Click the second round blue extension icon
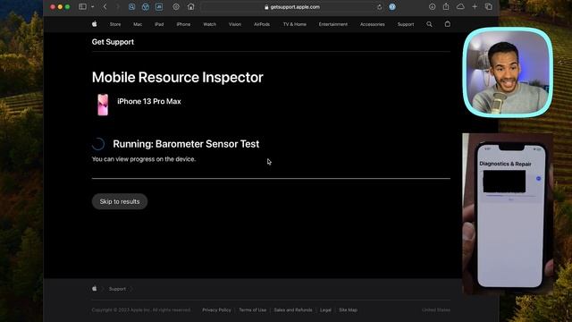Viewport: 572px width, 322px height. click(145, 6)
